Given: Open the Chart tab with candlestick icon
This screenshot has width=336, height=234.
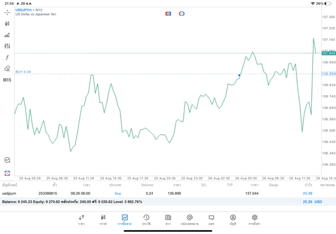Looking at the screenshot, I should [x=103, y=220].
